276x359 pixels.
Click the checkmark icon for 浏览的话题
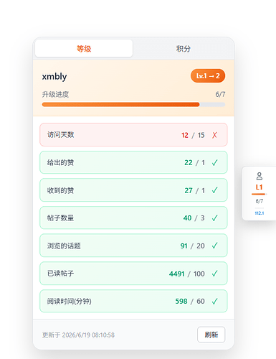coord(214,246)
